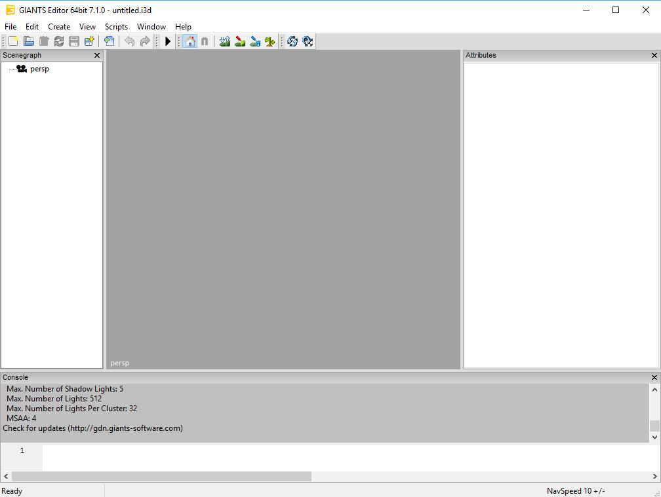The width and height of the screenshot is (661, 497).
Task: Select the terrain detail paint icon
Action: (240, 41)
